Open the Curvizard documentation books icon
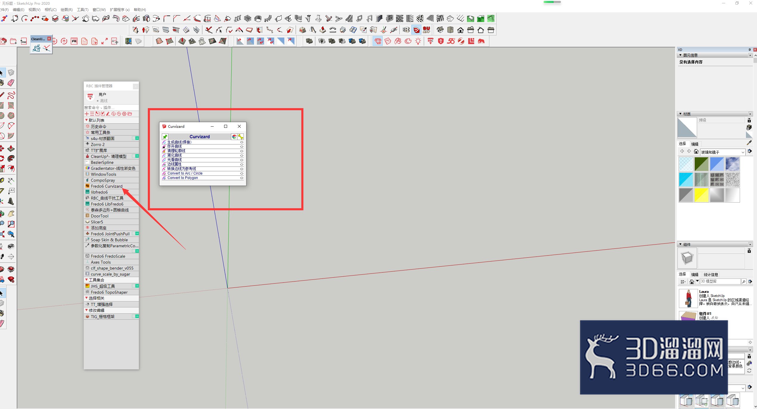The width and height of the screenshot is (757, 409). [234, 136]
